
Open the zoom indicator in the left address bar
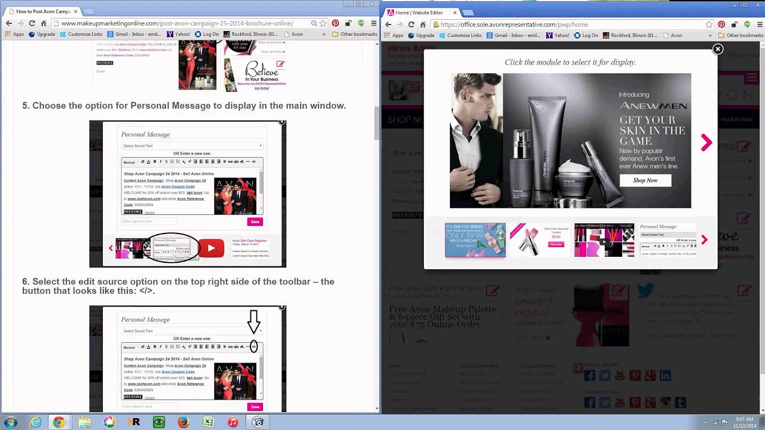point(314,23)
